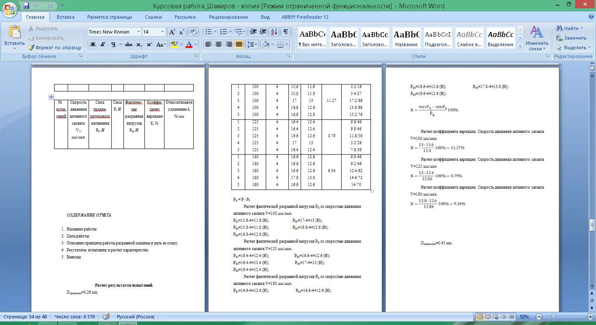Toggle show paragraph marks (¶)
This screenshot has width=596, height=325.
coord(285,32)
